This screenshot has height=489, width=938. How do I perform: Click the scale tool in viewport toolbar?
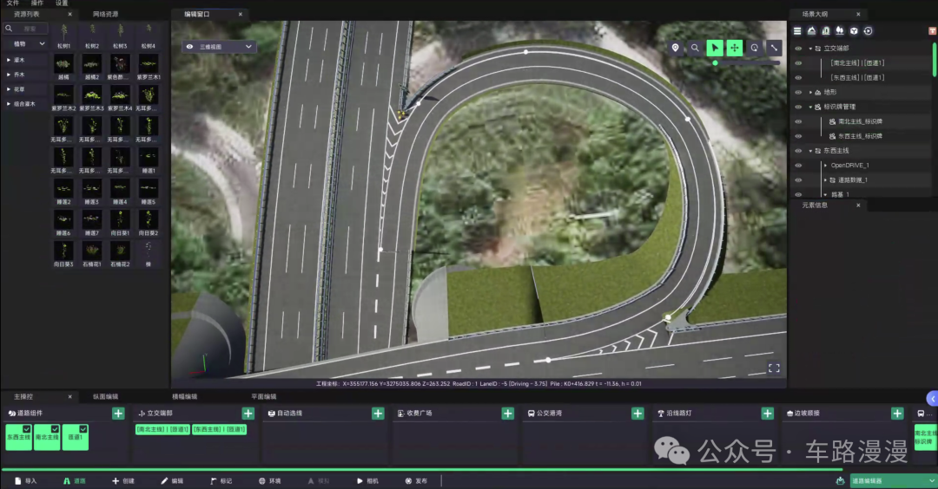774,48
